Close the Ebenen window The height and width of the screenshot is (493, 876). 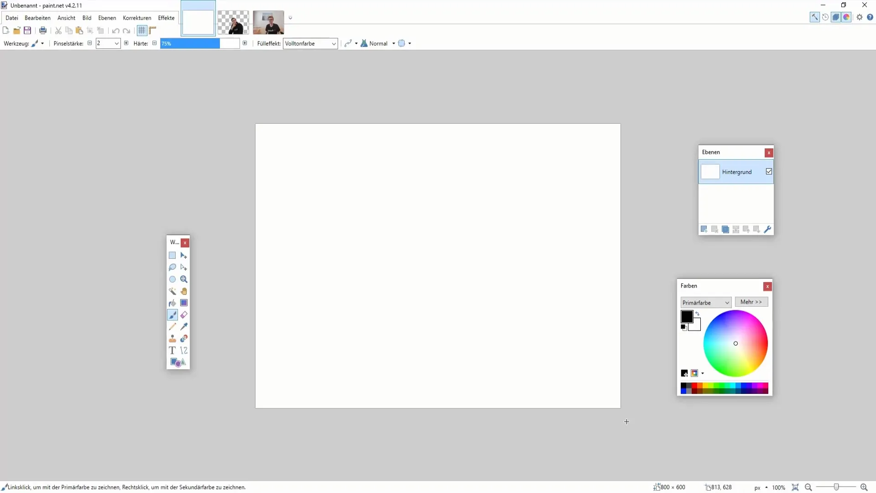[x=769, y=152]
